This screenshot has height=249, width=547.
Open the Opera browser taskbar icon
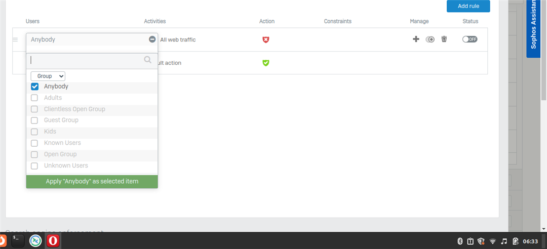coord(53,240)
